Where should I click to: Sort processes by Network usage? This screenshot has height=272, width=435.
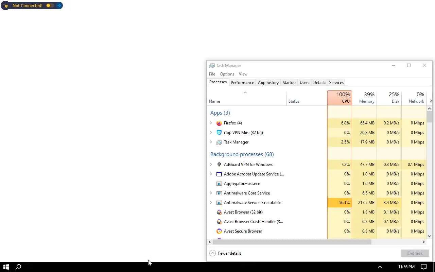pos(414,98)
